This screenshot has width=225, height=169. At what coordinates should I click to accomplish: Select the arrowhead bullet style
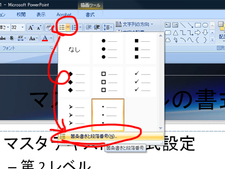75,115
